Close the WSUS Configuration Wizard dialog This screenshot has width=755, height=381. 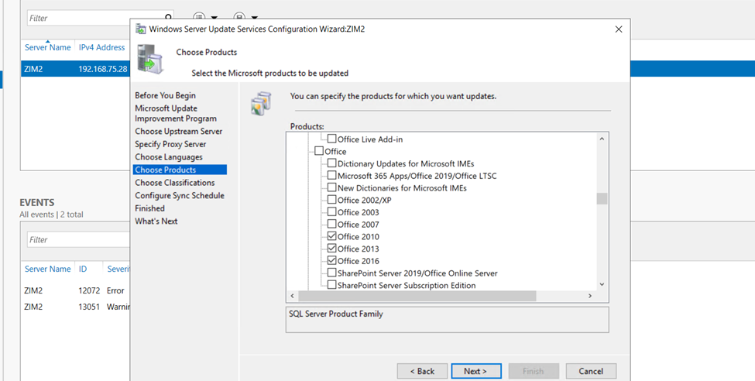click(x=618, y=29)
